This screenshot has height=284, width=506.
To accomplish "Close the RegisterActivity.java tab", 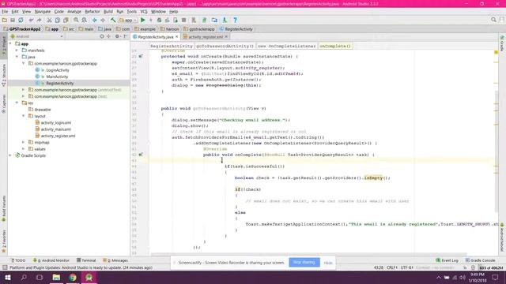I will point(177,37).
